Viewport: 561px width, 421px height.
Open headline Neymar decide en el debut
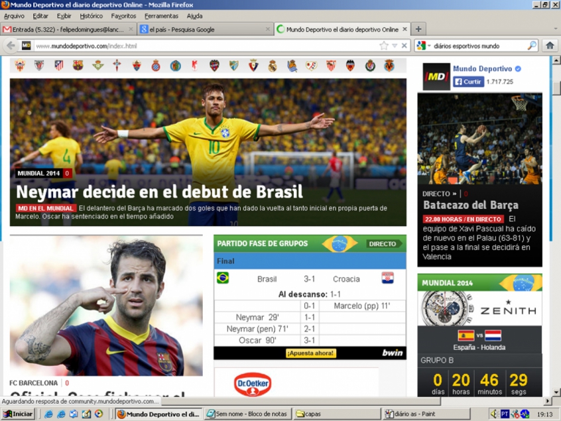pos(160,192)
